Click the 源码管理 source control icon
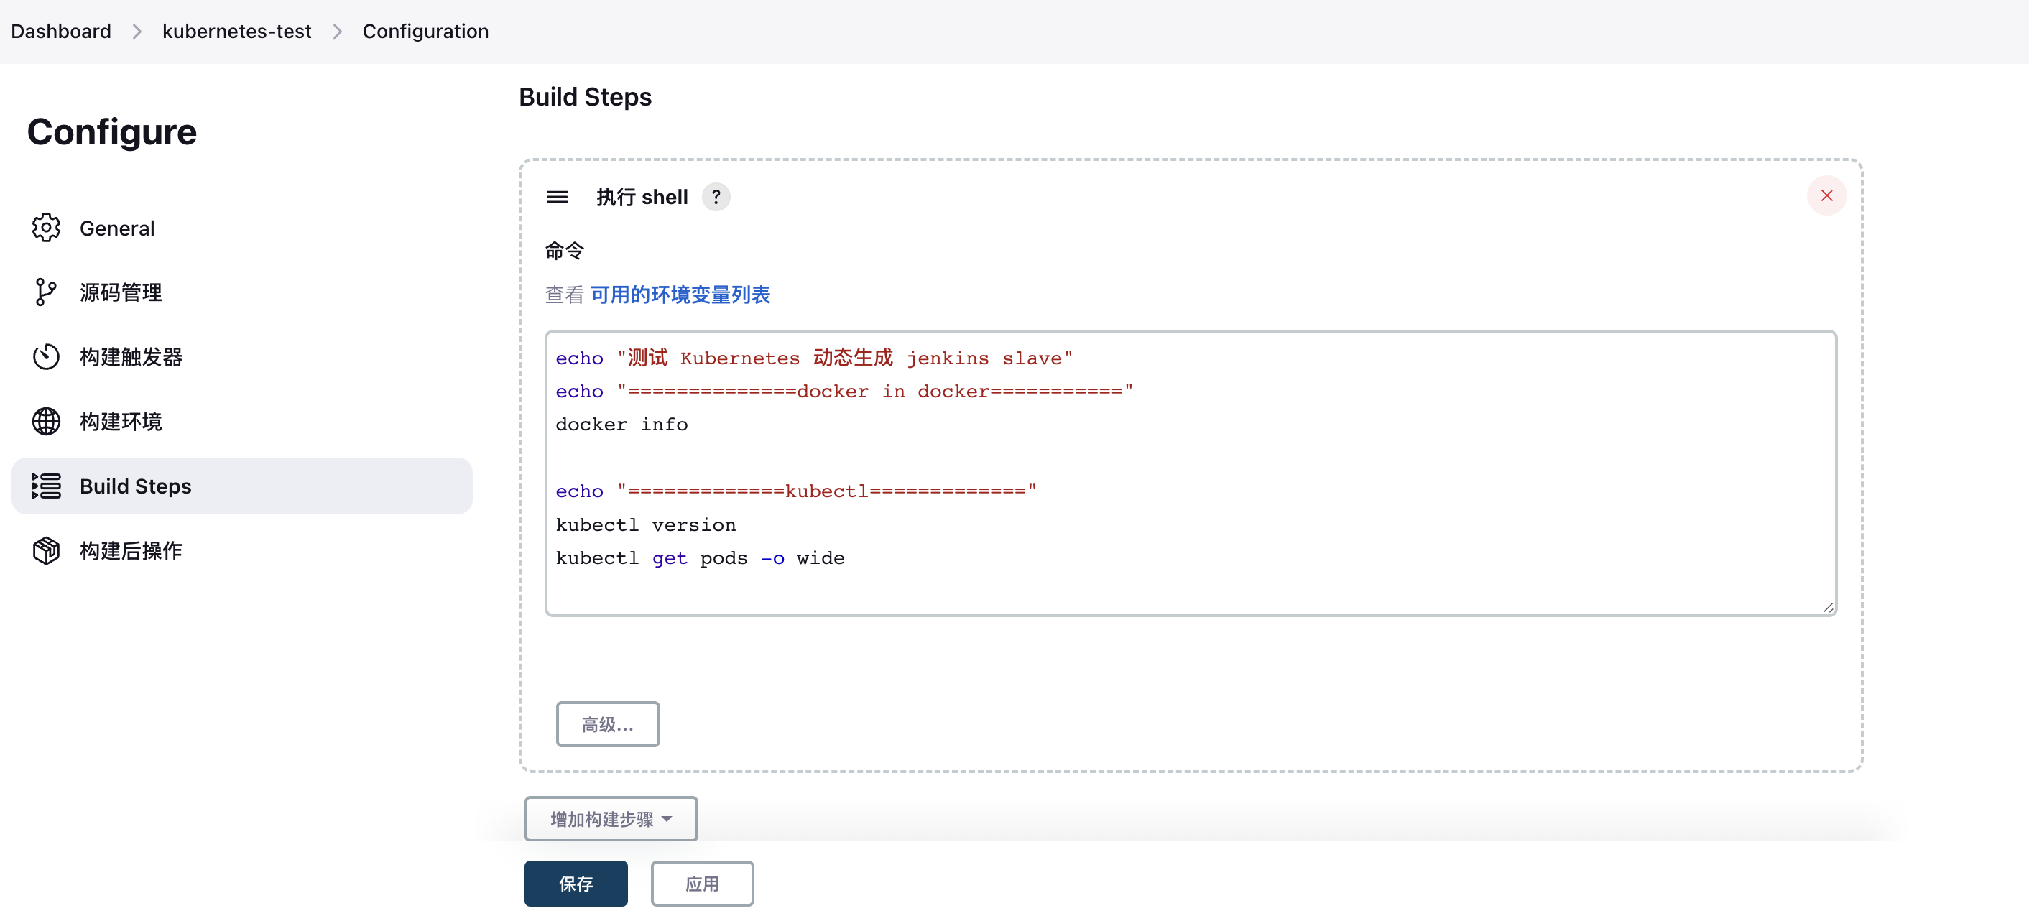The height and width of the screenshot is (921, 2029). pos(44,291)
